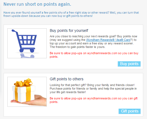Click 'Never run short on points again' title
Image resolution: width=147 pixels, height=119 pixels.
37,4
